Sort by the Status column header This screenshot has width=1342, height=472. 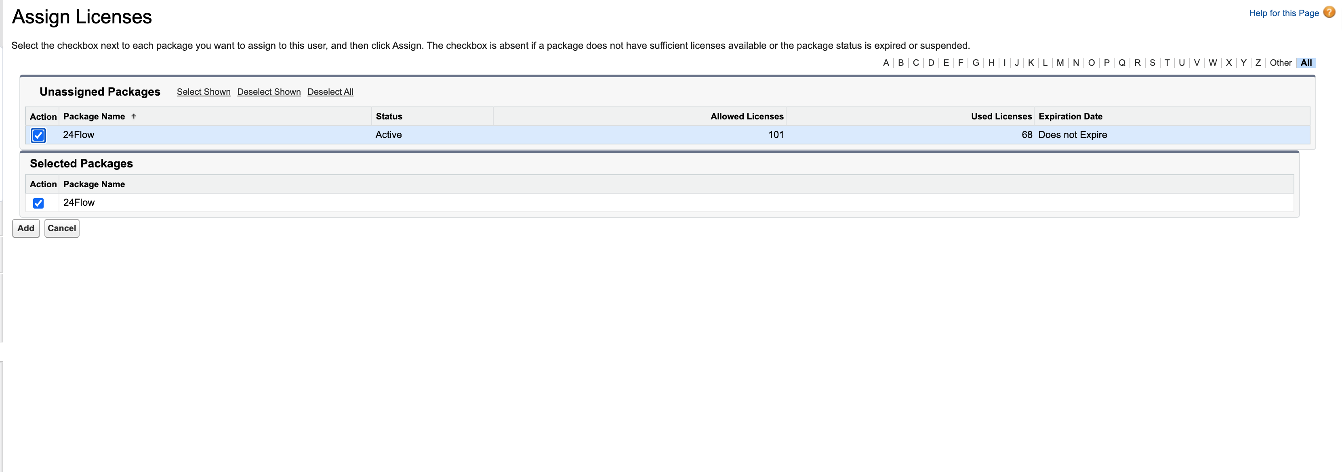tap(389, 116)
